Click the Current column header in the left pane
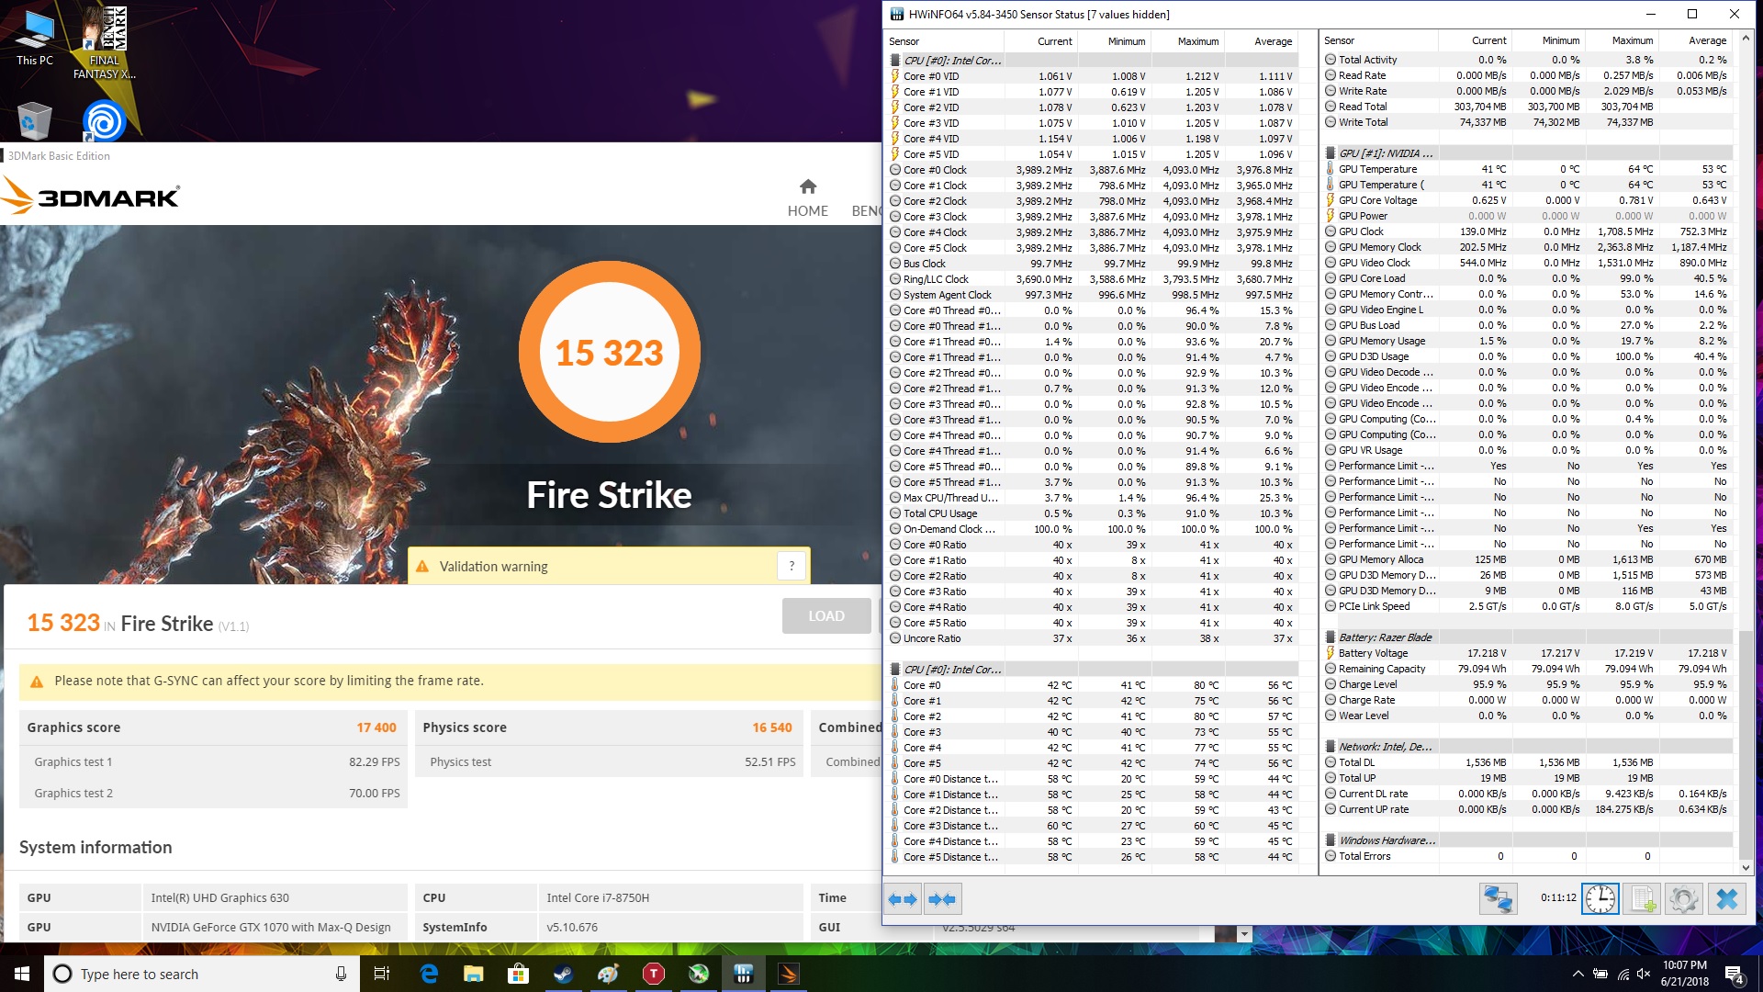Viewport: 1763px width, 992px height. click(1040, 41)
